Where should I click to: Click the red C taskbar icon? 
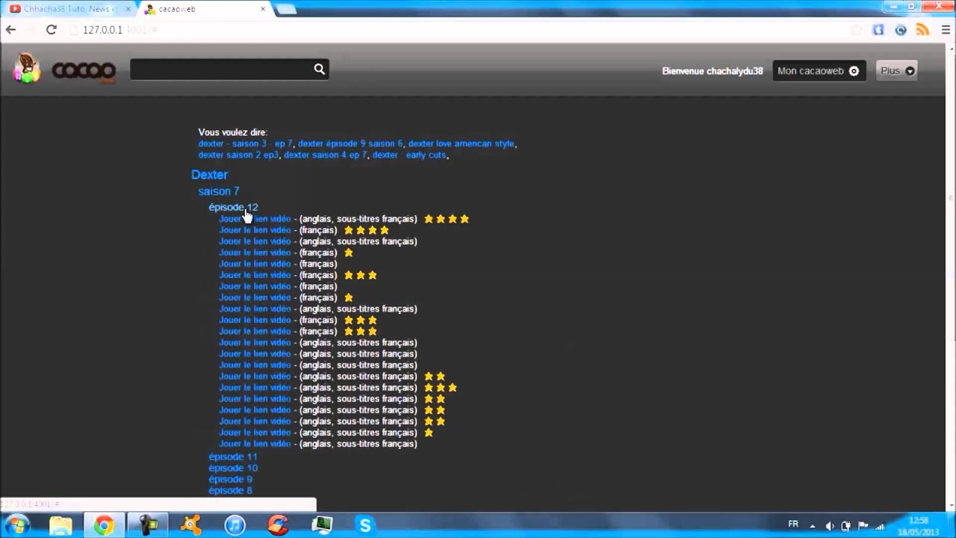point(278,525)
